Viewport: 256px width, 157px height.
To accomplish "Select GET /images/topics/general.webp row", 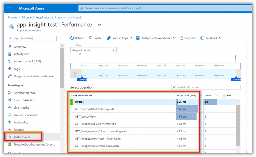I will [153, 124].
